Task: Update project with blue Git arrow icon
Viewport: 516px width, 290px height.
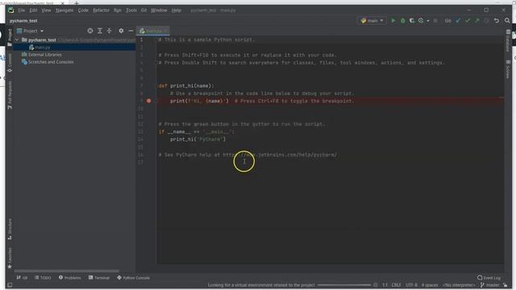Action: 458,21
